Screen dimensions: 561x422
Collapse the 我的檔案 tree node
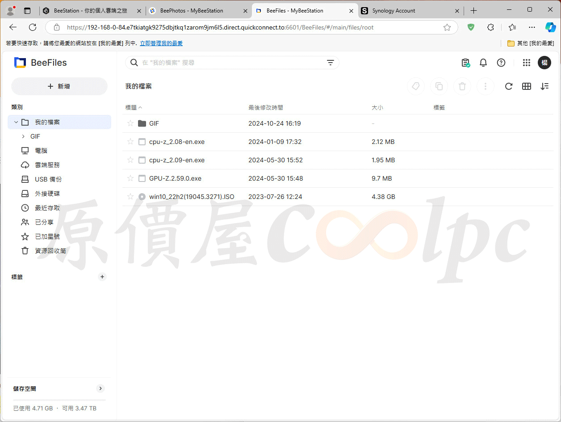point(16,122)
